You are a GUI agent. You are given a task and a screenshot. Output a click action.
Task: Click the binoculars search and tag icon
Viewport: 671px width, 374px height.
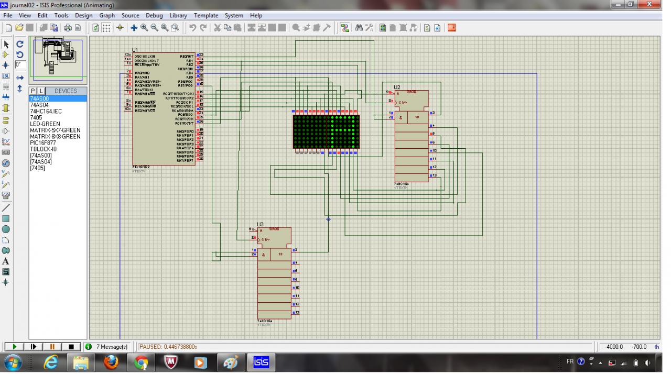click(359, 28)
